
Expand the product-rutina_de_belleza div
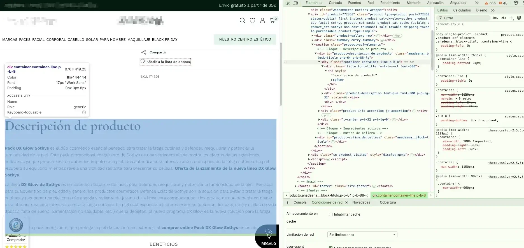pyautogui.click(x=316, y=137)
